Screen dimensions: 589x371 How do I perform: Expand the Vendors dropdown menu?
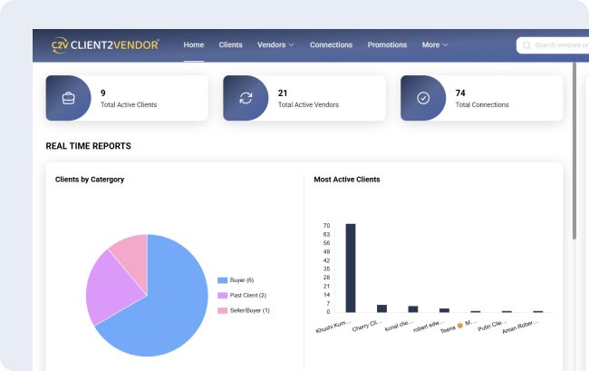coord(275,44)
